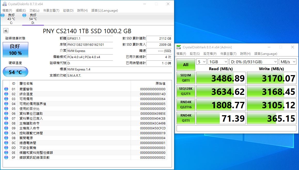Start the SEQ1M Q8T1 benchmark
The height and width of the screenshot is (170, 299).
coord(186,78)
